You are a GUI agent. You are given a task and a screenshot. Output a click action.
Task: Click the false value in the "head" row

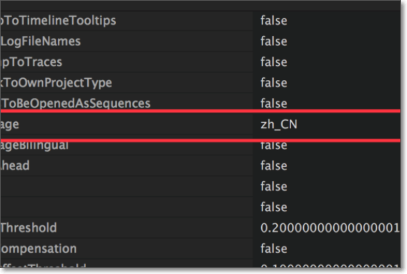click(274, 166)
